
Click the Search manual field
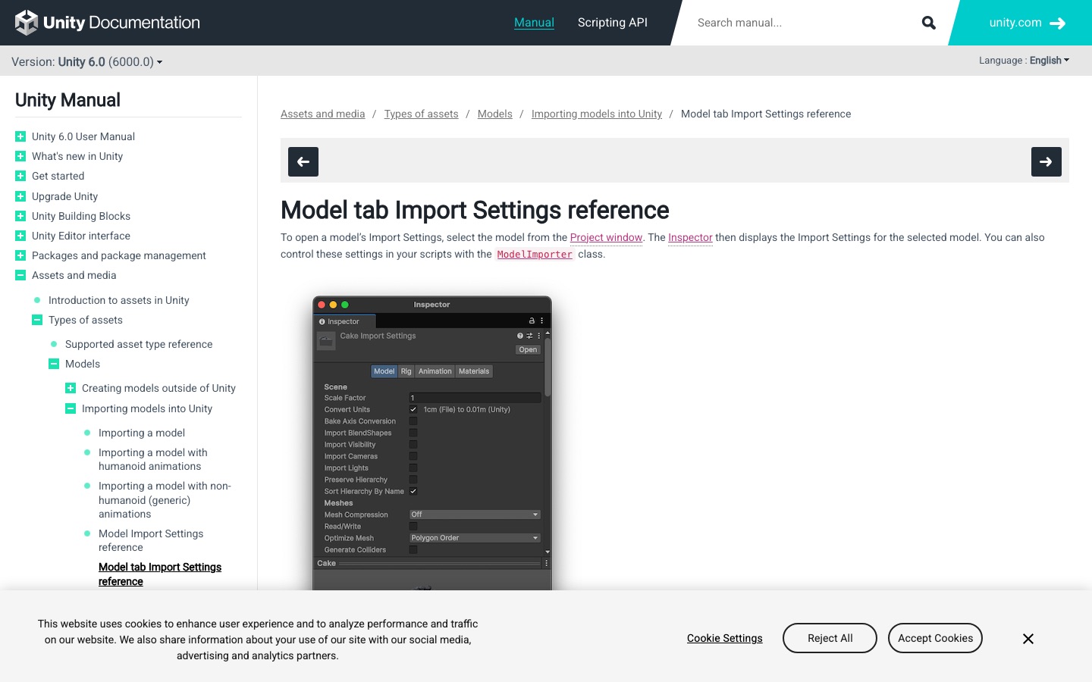[800, 23]
